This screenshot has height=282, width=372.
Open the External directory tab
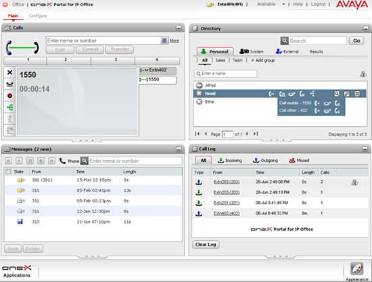[287, 51]
